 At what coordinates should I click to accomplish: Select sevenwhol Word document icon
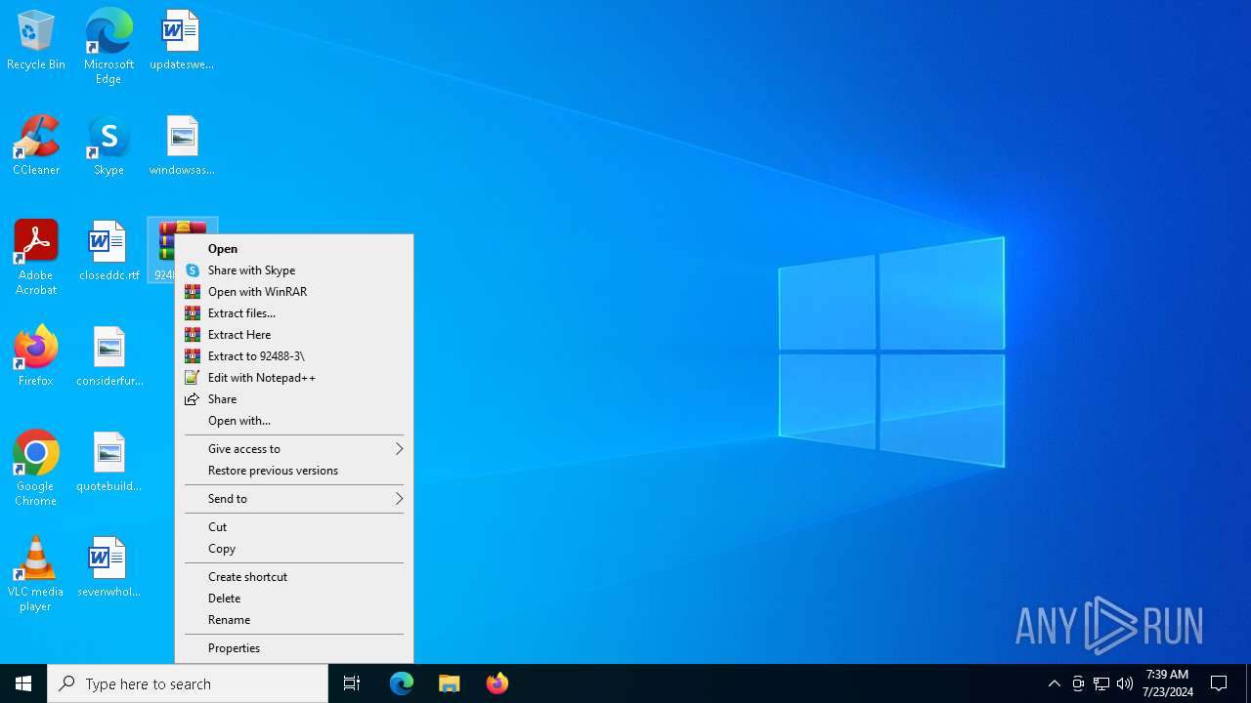[x=108, y=567]
